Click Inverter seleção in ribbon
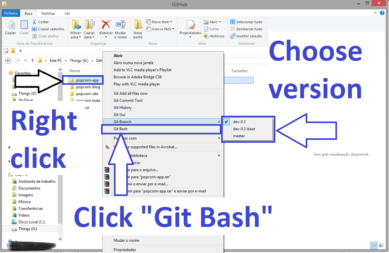Image resolution: width=389 pixels, height=253 pixels. click(246, 36)
